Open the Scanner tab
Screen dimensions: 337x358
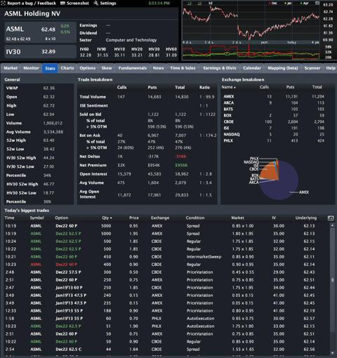312,68
